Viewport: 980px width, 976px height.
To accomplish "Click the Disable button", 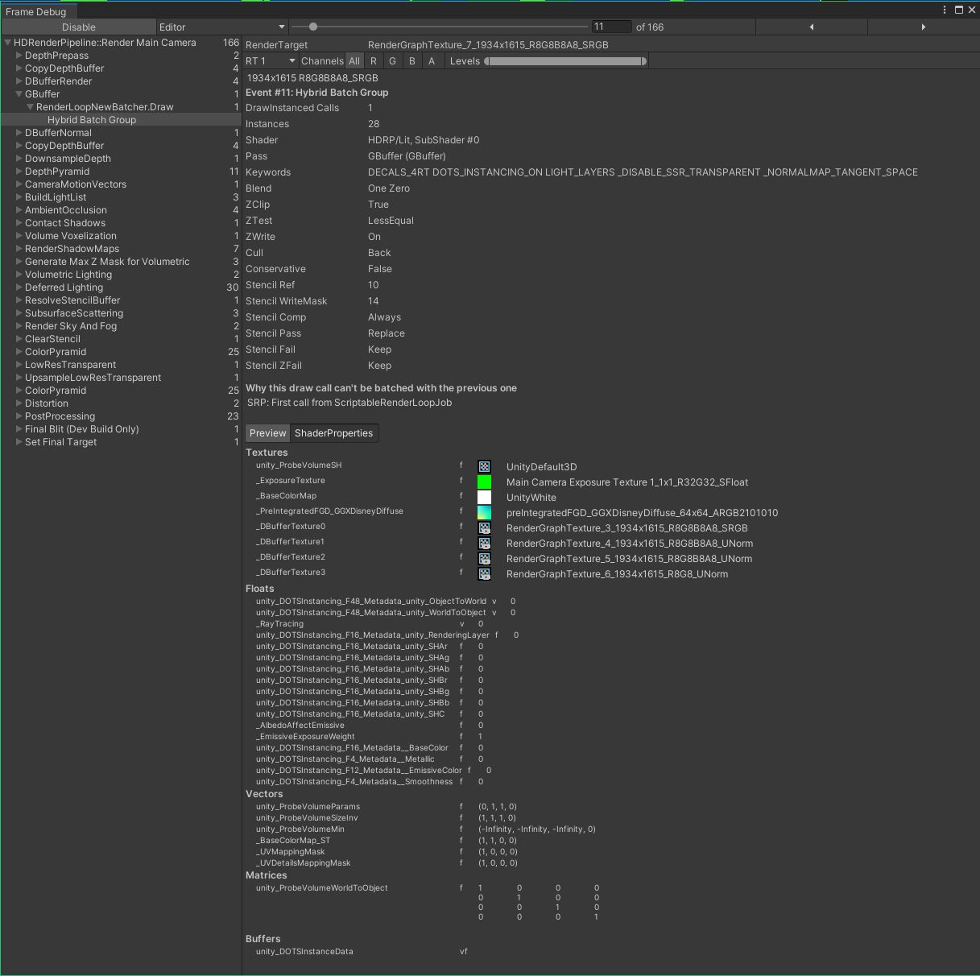I will pos(78,26).
